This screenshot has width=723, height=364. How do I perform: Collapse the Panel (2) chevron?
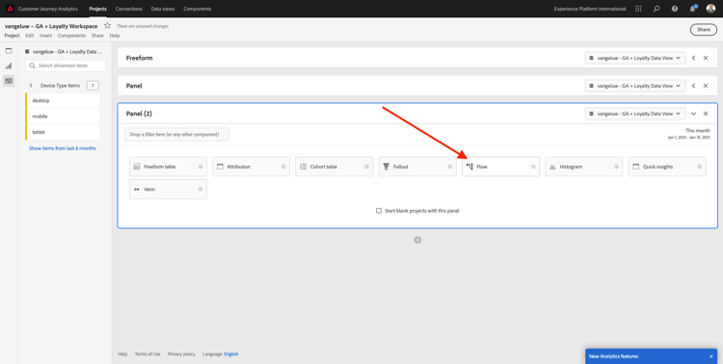point(693,114)
